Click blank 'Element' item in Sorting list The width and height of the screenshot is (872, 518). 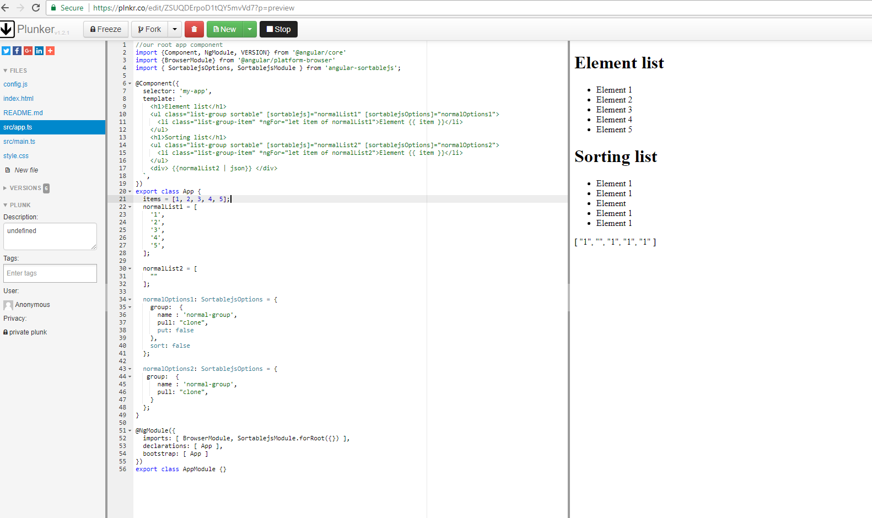point(611,203)
